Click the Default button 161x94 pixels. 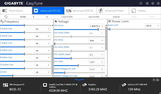click(116, 17)
